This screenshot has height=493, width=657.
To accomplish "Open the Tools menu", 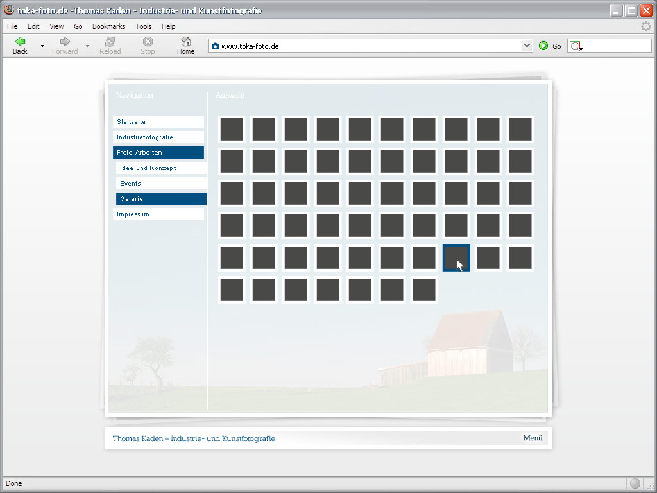I will [x=143, y=26].
